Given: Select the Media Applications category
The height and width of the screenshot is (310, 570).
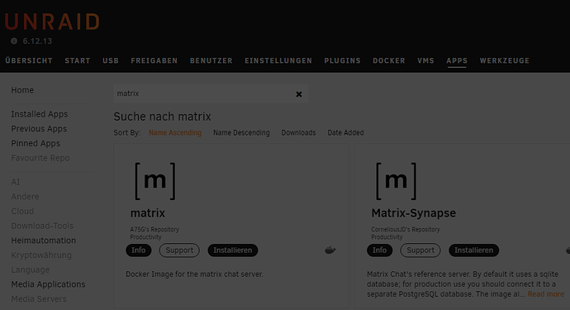Looking at the screenshot, I should (x=48, y=284).
